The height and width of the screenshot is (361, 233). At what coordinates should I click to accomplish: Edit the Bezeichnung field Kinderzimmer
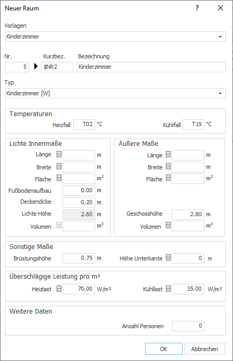click(151, 67)
